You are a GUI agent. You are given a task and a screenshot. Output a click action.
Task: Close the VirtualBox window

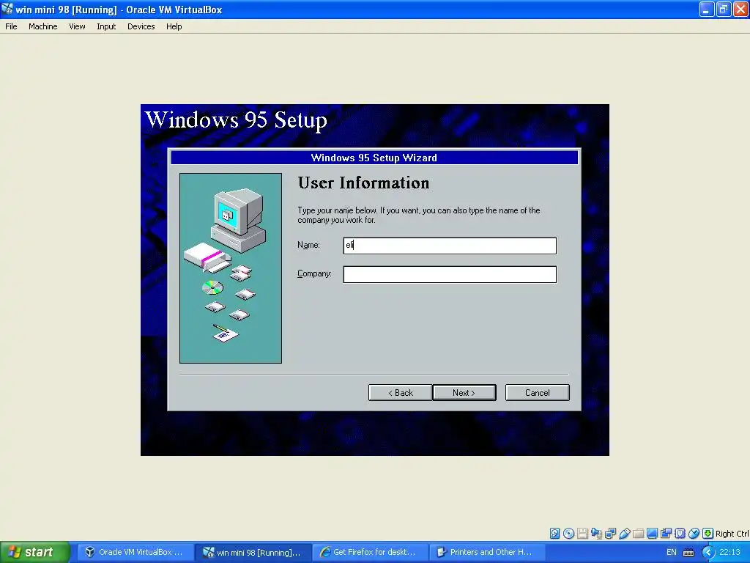pos(741,9)
